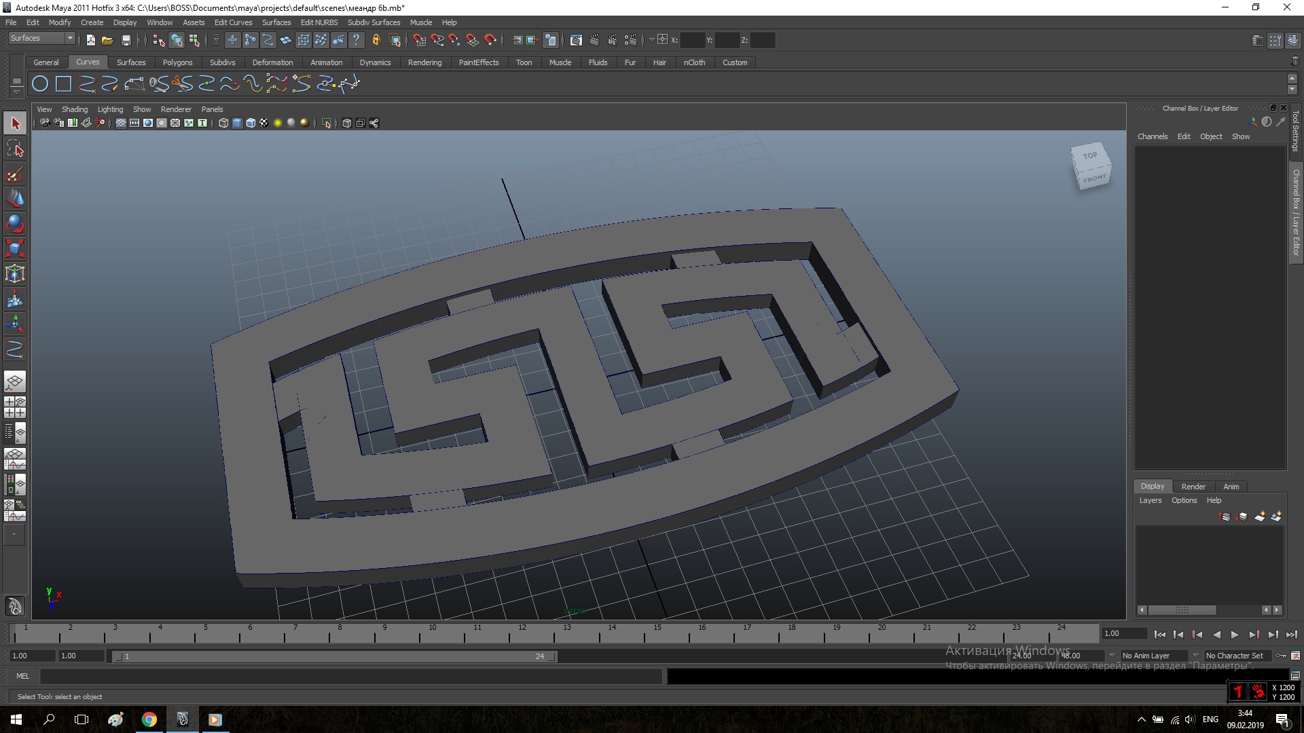Open the Surfaces menu set dropdown
Image resolution: width=1304 pixels, height=733 pixels.
coord(41,39)
